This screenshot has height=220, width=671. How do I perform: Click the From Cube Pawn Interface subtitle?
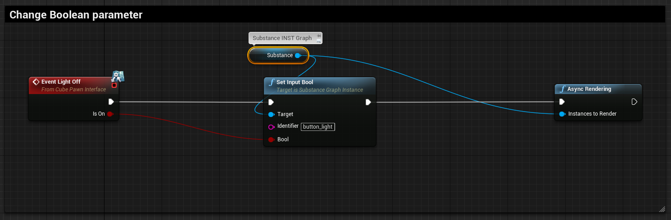pos(74,90)
